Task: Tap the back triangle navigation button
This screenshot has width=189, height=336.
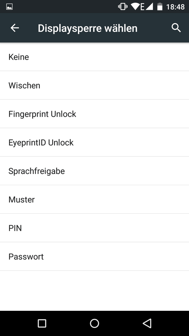Action: tap(147, 323)
